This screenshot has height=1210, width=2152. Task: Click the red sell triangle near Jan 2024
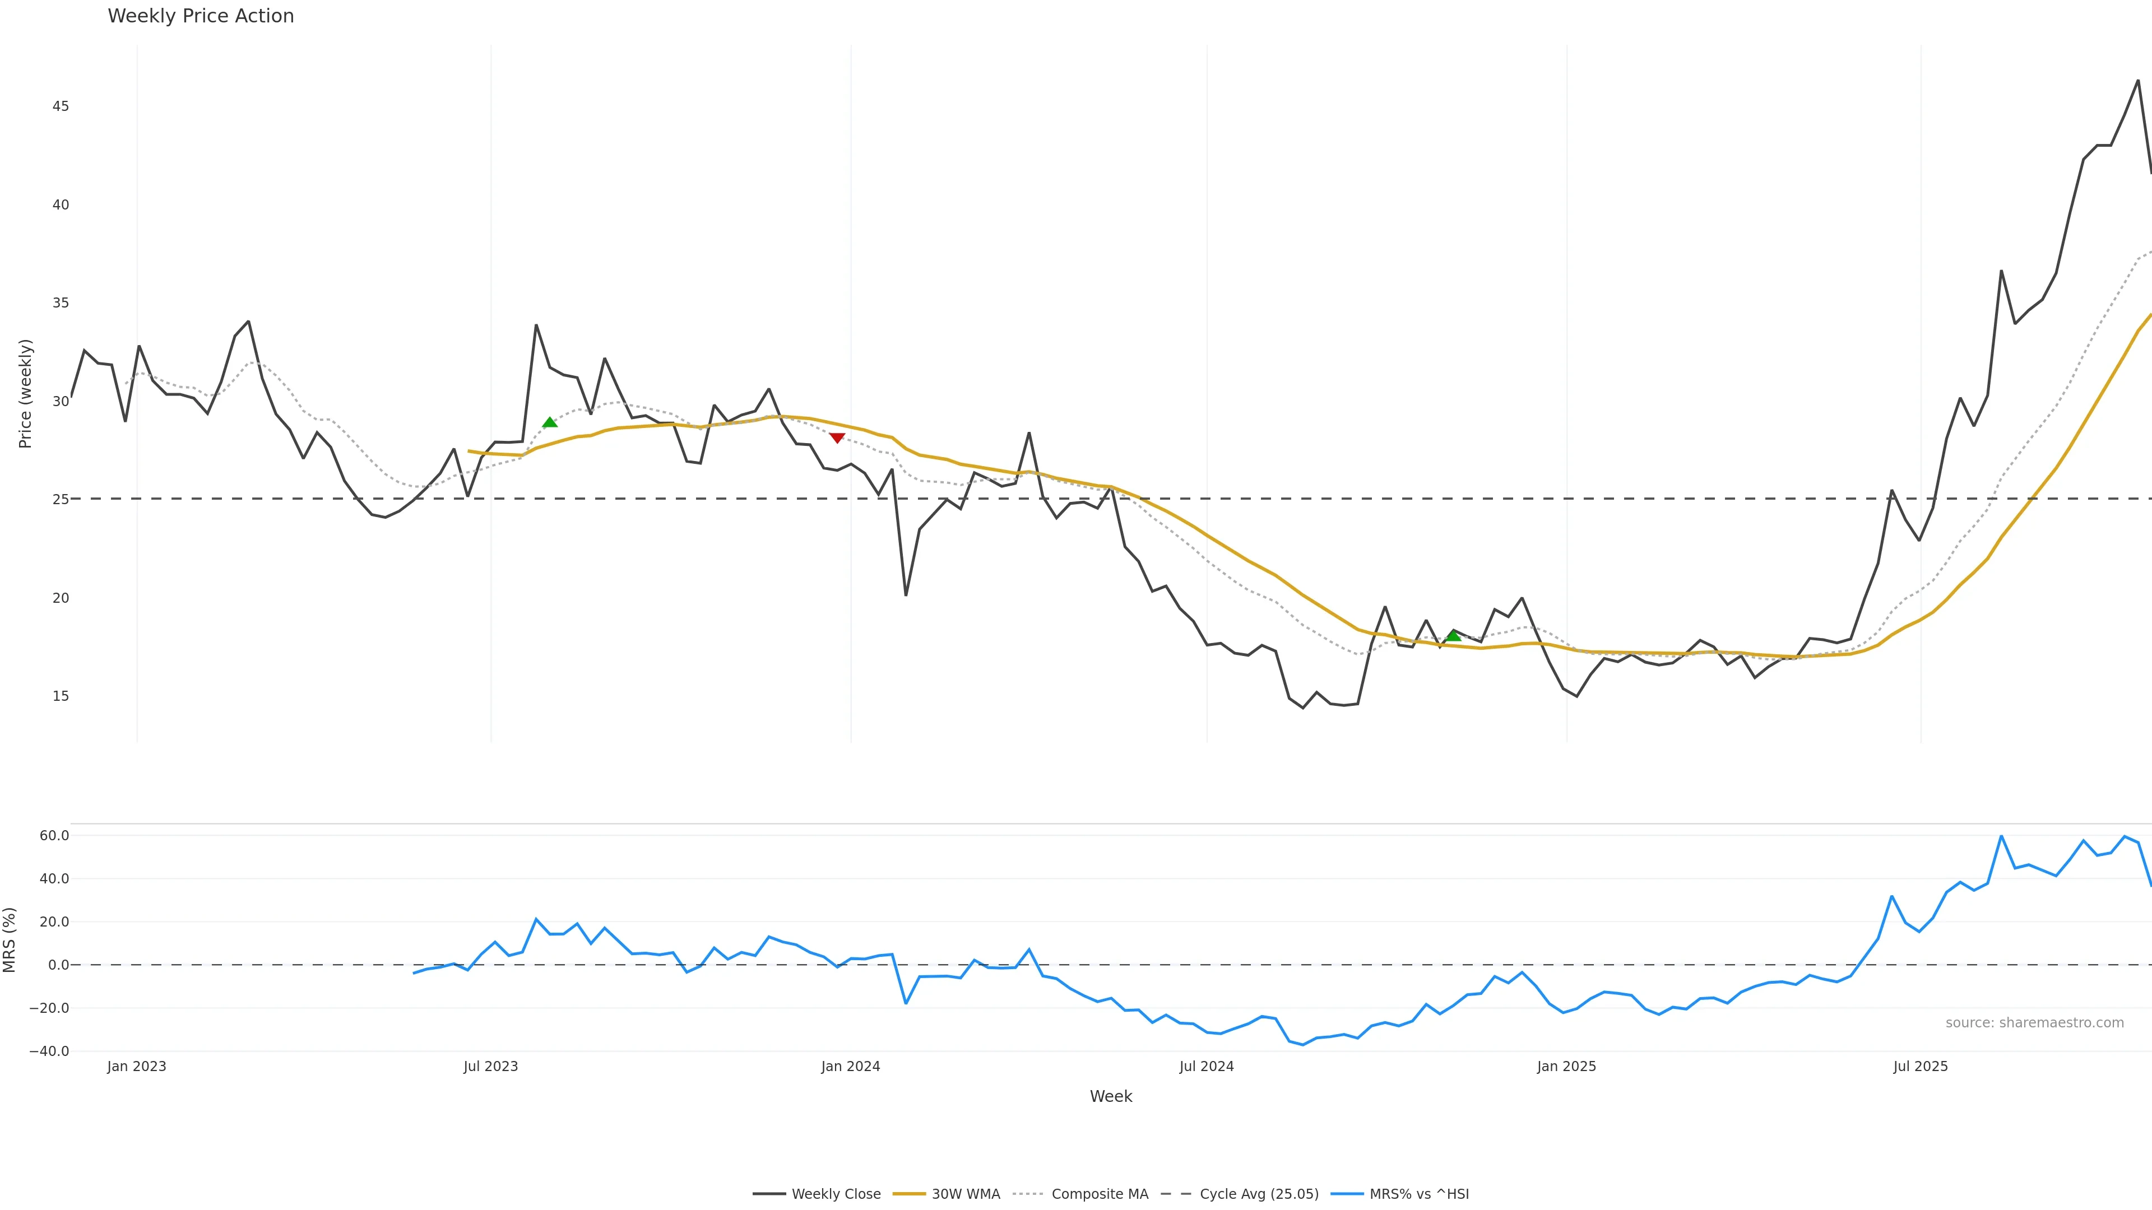837,438
